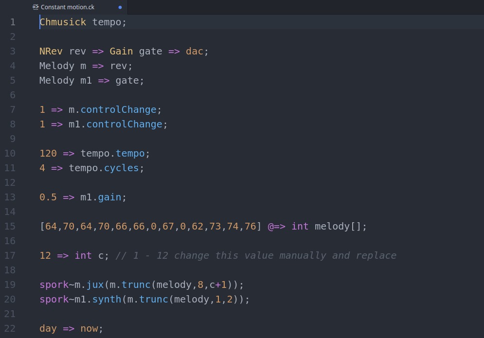Click 'tempo.tempo' on line 10
The height and width of the screenshot is (338, 484).
[113, 154]
